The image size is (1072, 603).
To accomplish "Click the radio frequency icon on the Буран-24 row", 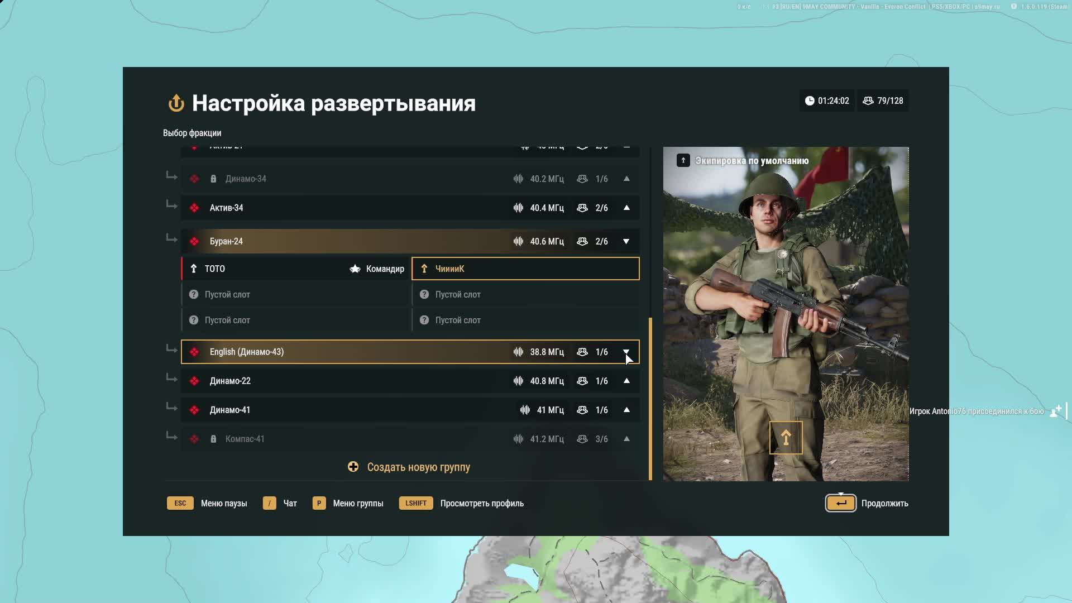I will coord(518,241).
